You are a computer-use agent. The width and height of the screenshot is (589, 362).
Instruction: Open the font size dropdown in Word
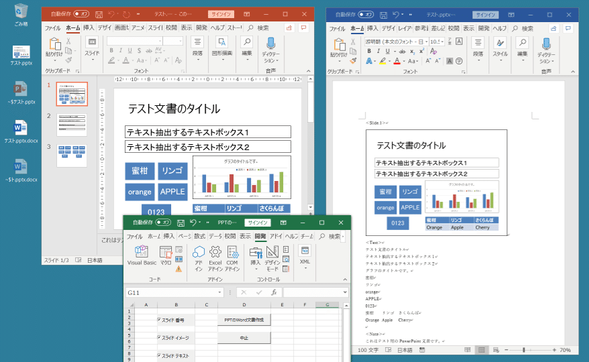(x=443, y=42)
